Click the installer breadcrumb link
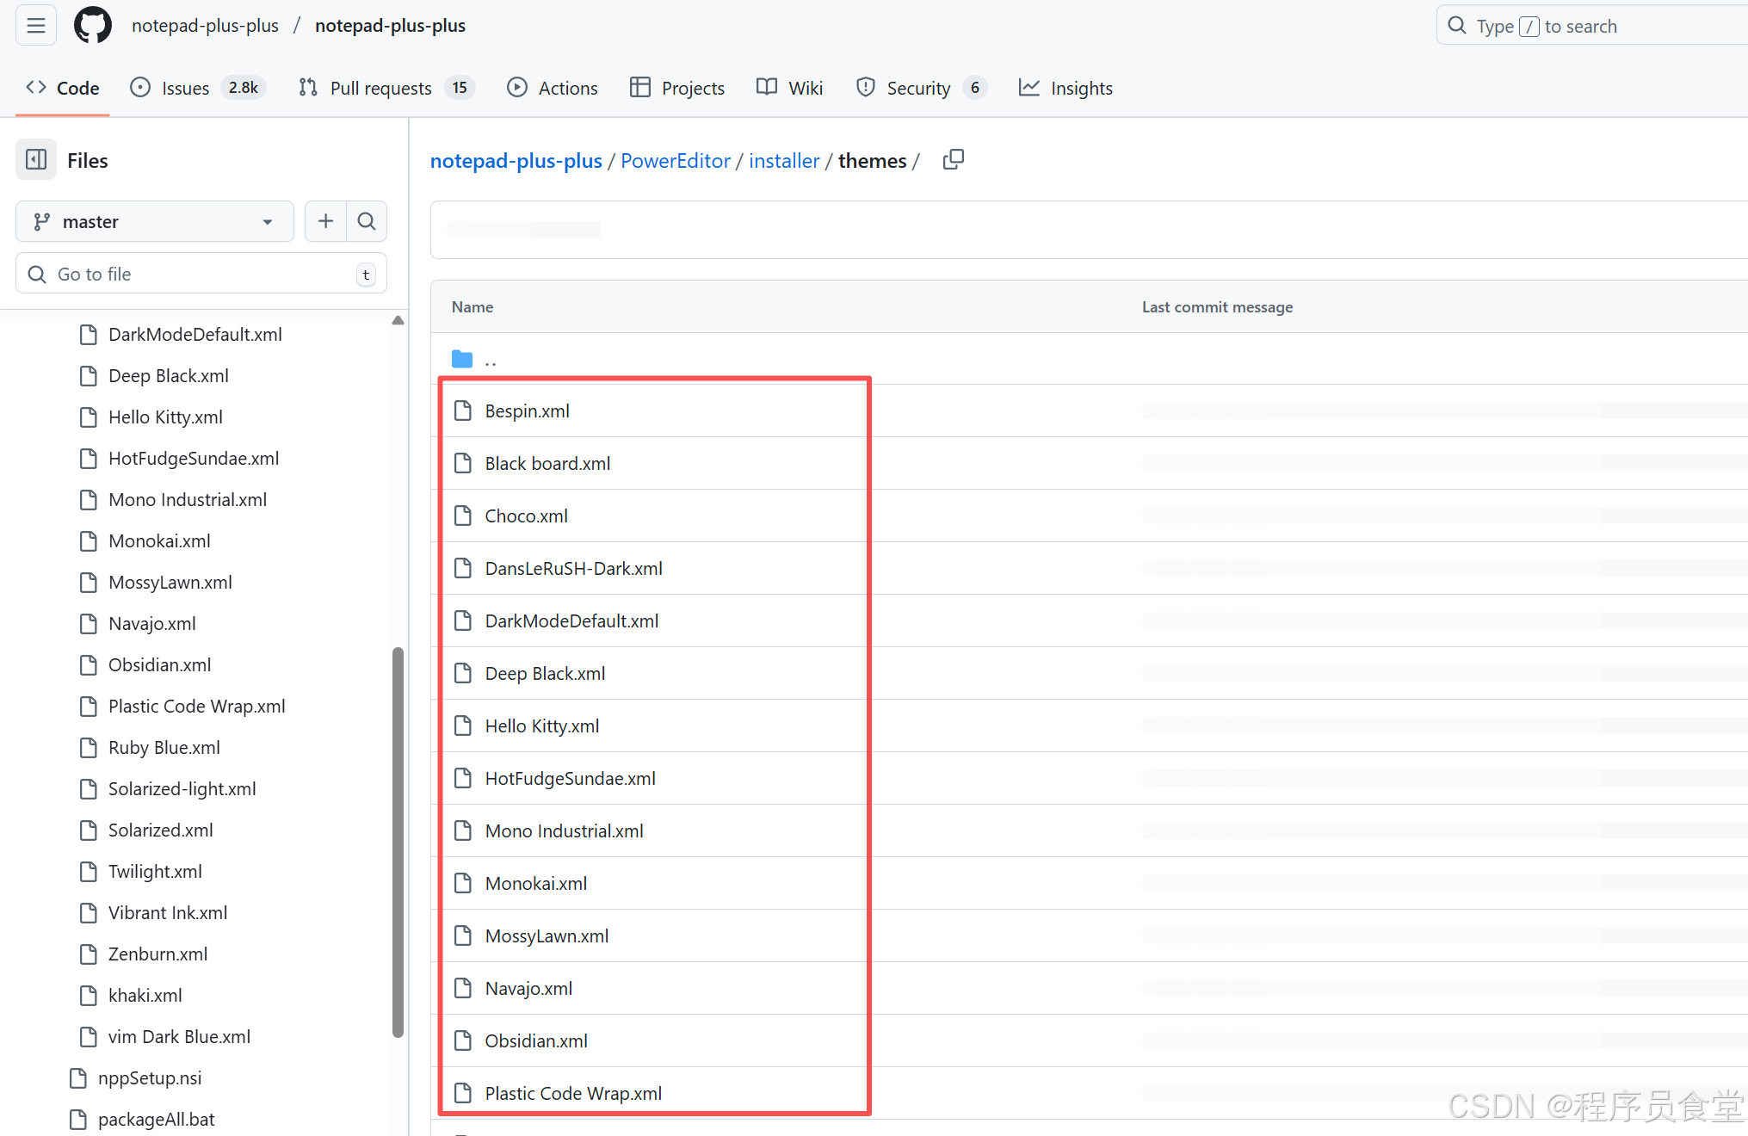Screen dimensions: 1748x1136 pyautogui.click(x=784, y=161)
